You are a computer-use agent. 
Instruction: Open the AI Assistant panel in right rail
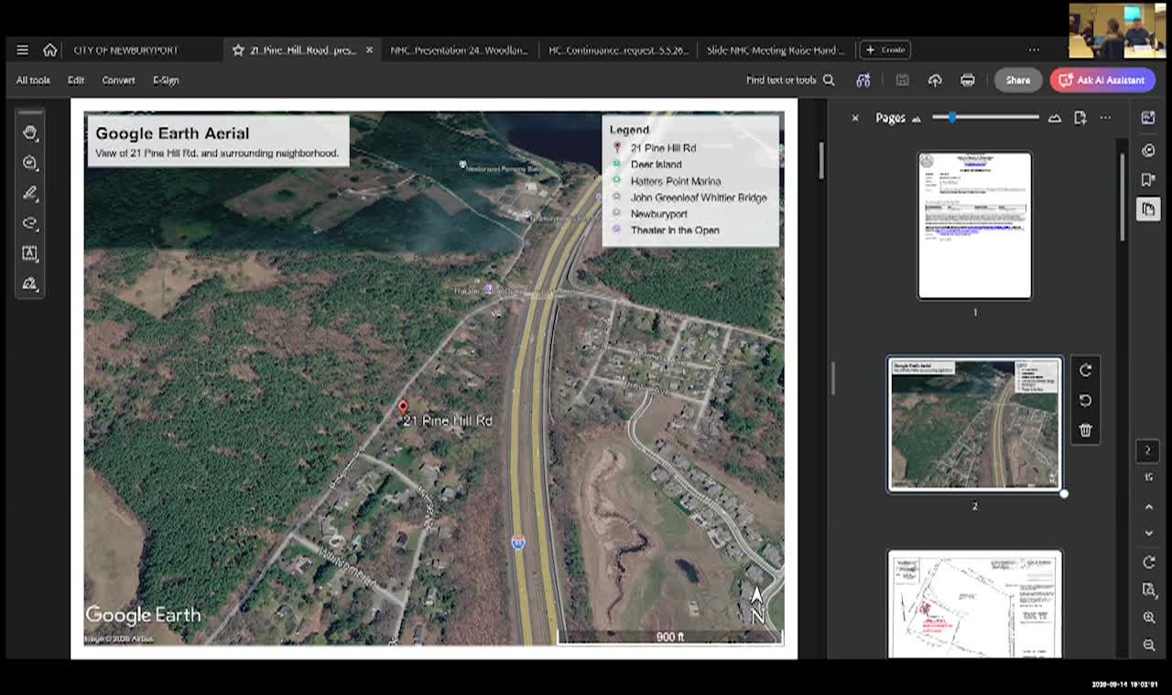point(1148,118)
